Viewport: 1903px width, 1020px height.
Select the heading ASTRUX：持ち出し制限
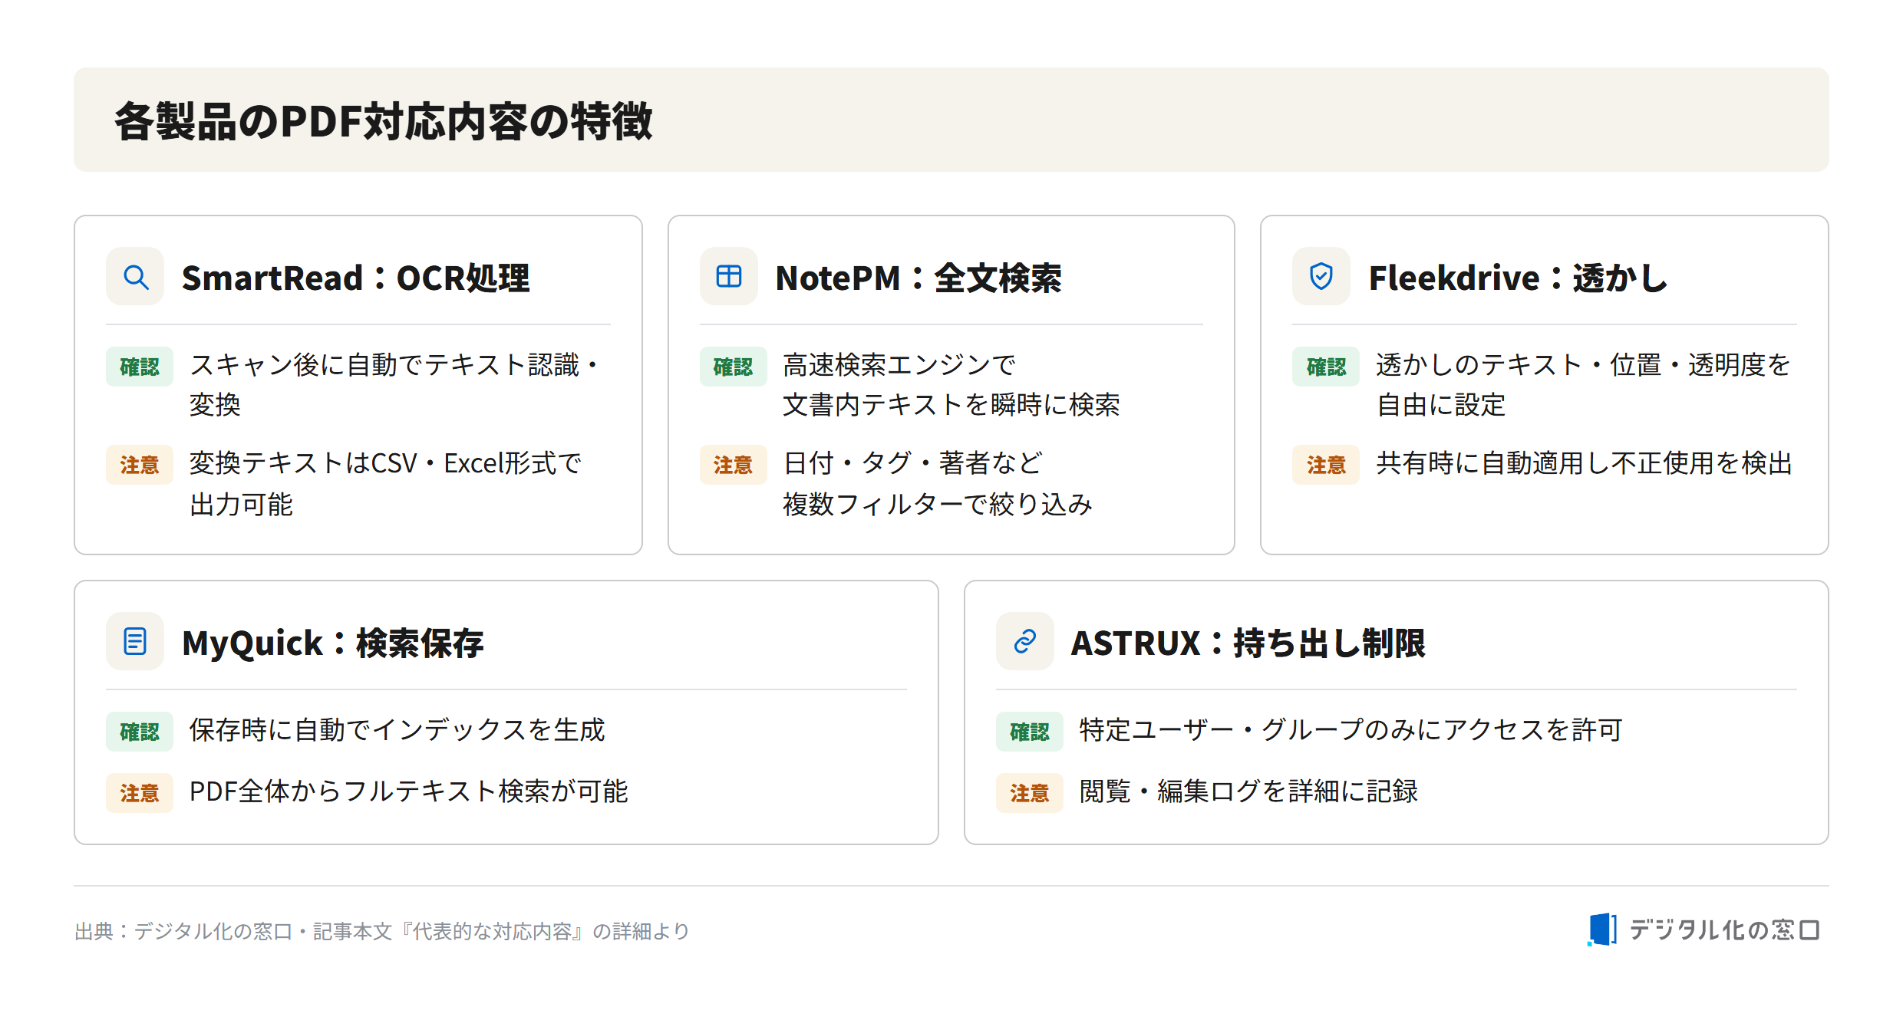coord(1248,643)
